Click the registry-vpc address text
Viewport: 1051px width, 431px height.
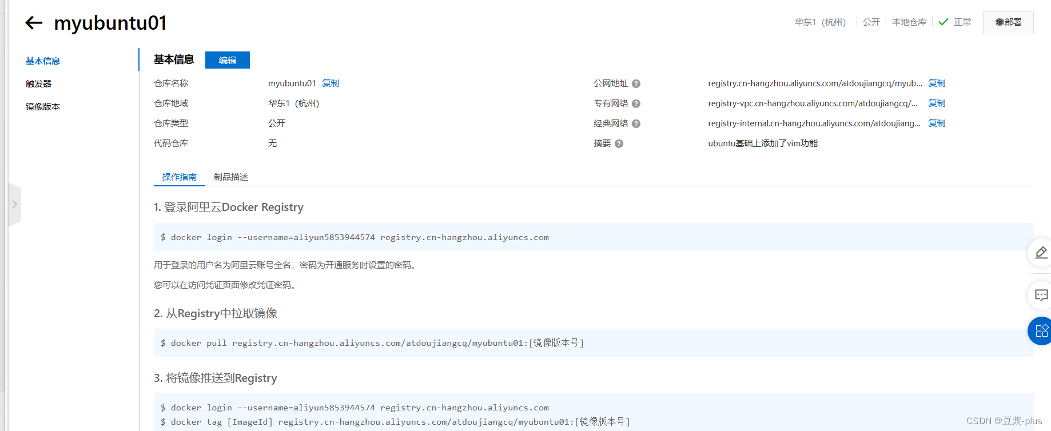tap(813, 103)
